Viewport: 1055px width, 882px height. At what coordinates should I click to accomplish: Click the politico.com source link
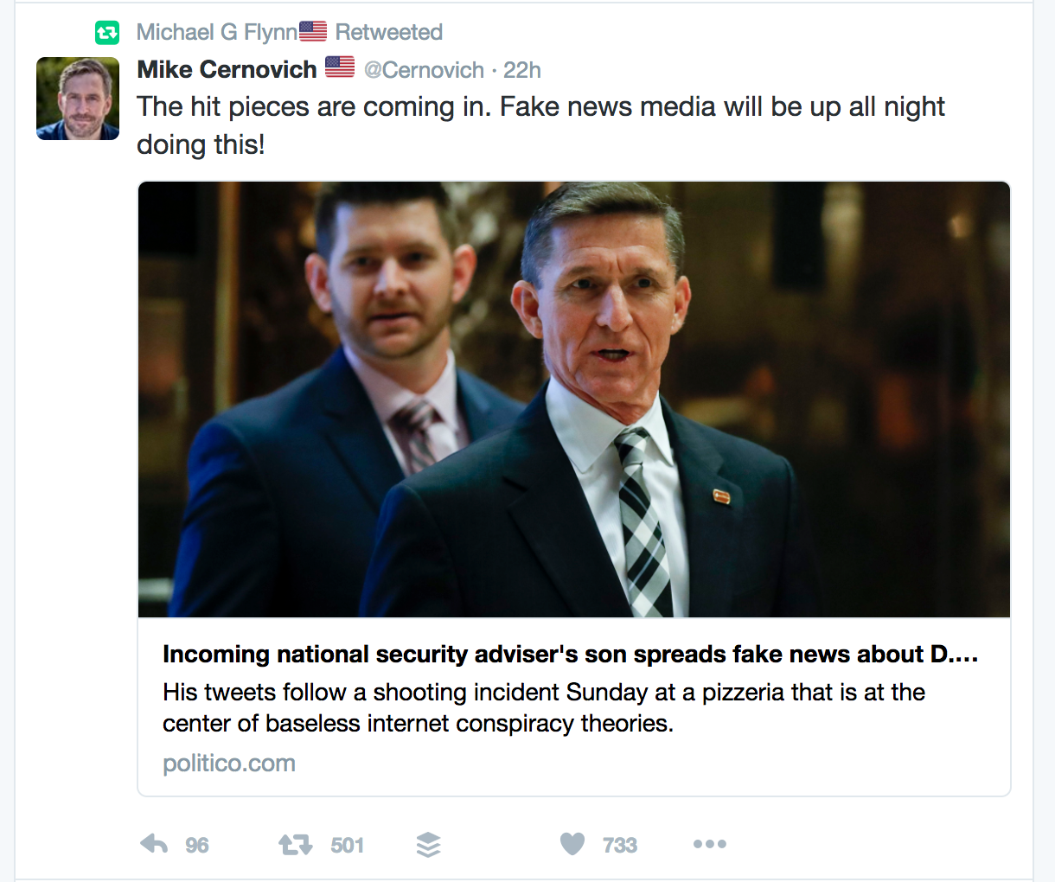[229, 764]
